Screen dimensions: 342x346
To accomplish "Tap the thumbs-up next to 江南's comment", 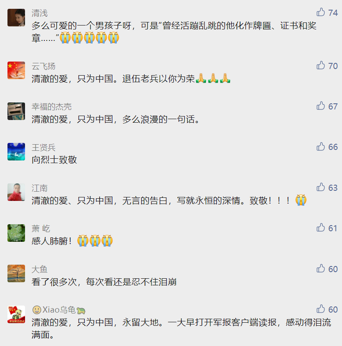I will click(x=320, y=187).
